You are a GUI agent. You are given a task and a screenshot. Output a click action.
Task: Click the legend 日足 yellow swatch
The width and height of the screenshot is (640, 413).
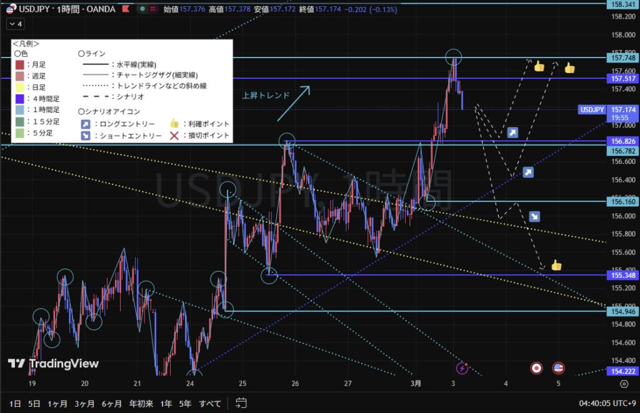(19, 88)
